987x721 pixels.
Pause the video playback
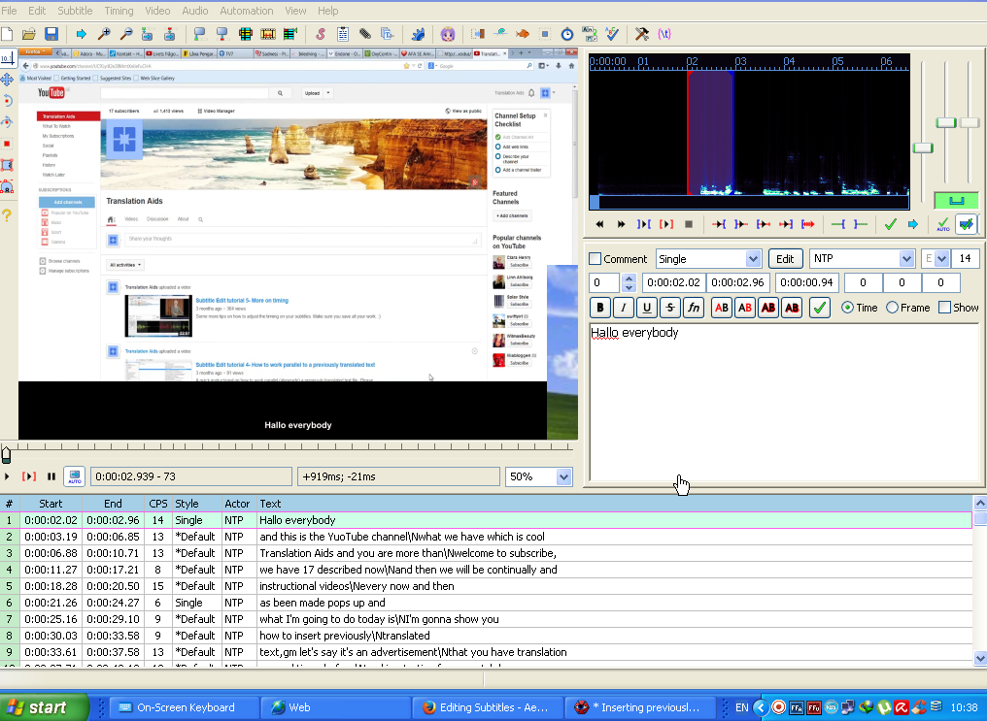(x=51, y=476)
